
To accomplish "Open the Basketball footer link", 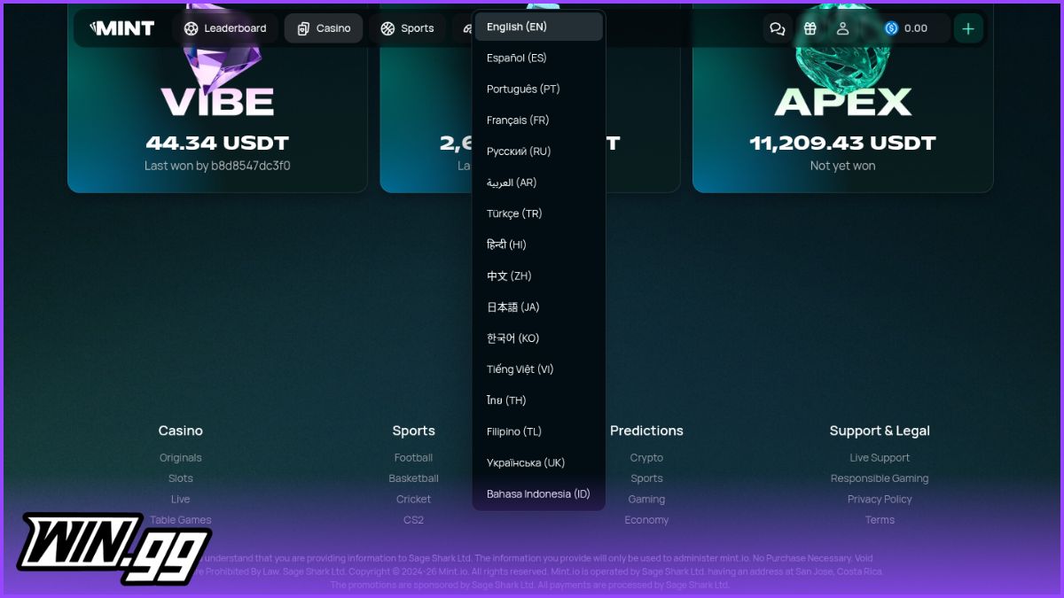I will pyautogui.click(x=413, y=478).
